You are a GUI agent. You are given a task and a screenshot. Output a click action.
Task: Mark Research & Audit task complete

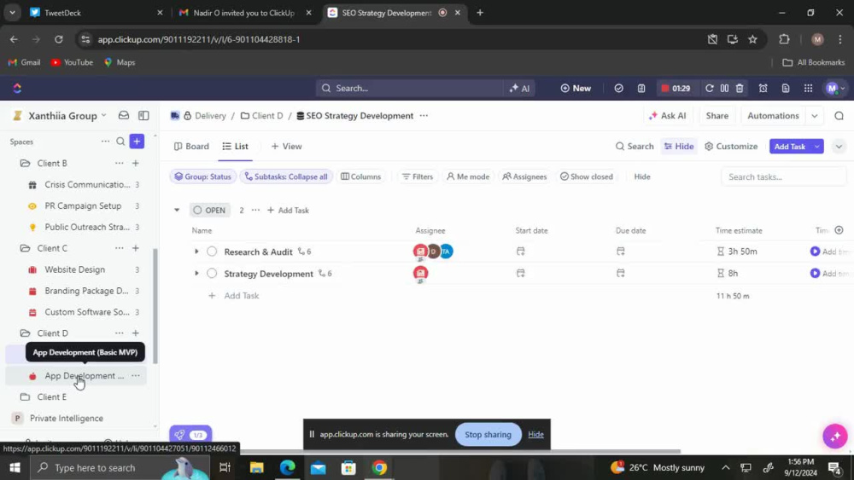pyautogui.click(x=212, y=252)
